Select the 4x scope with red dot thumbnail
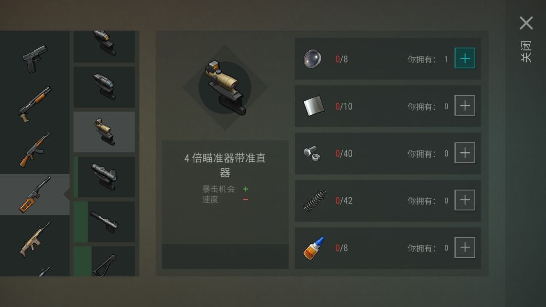Screen dimensions: 546x307 coord(105,132)
